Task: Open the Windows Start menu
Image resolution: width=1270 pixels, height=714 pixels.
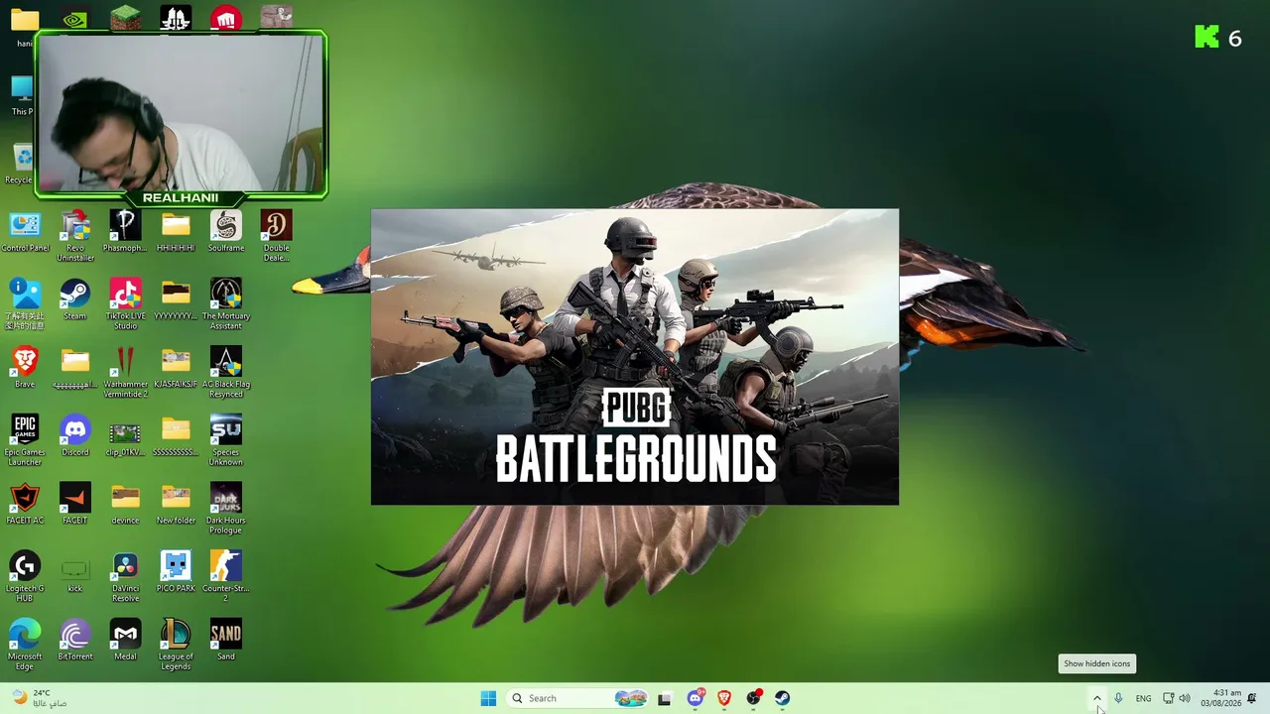Action: pyautogui.click(x=488, y=698)
